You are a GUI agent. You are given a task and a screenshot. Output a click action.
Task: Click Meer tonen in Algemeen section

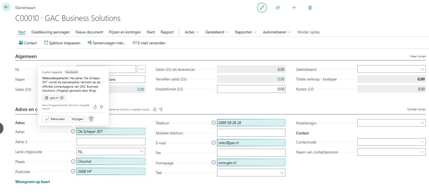[418, 56]
